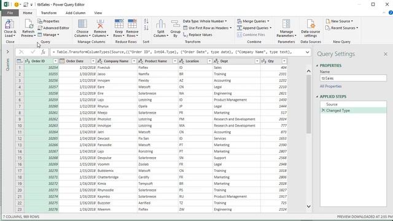Click the All Properties link
Viewport: 393px width, 221px height.
click(330, 86)
